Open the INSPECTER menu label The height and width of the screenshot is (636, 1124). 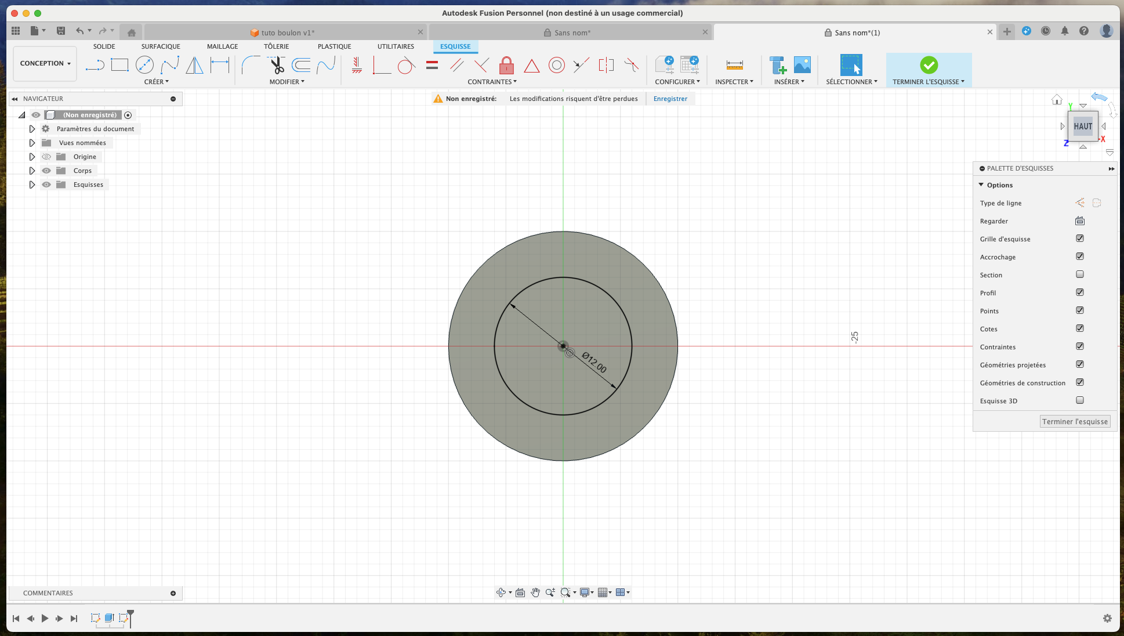tap(734, 82)
